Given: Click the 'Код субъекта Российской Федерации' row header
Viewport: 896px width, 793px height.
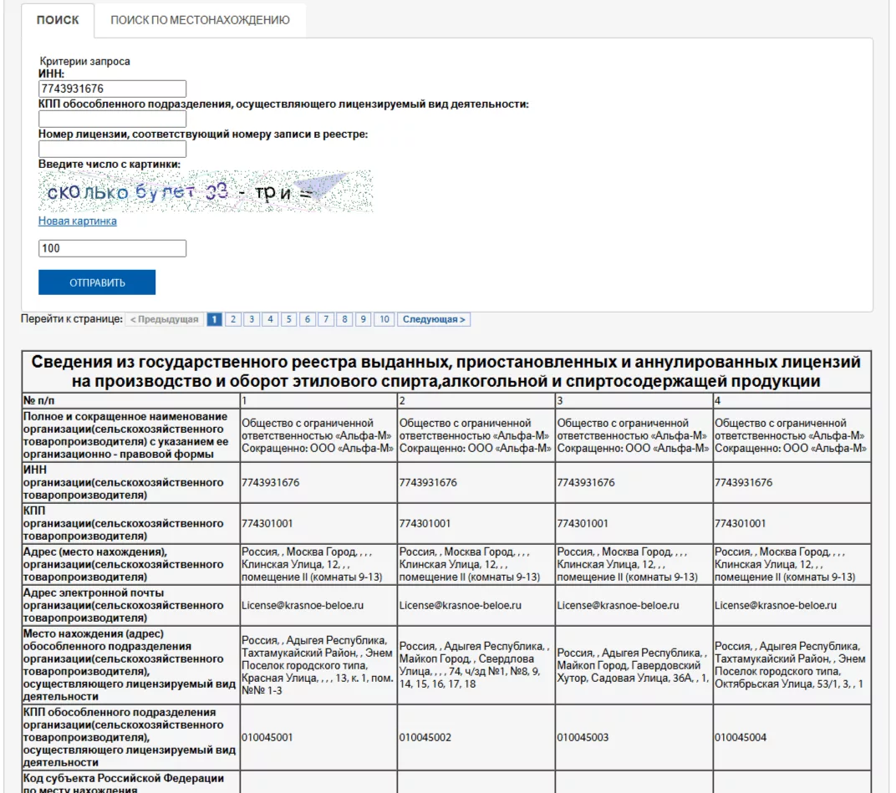Looking at the screenshot, I should pos(131,783).
